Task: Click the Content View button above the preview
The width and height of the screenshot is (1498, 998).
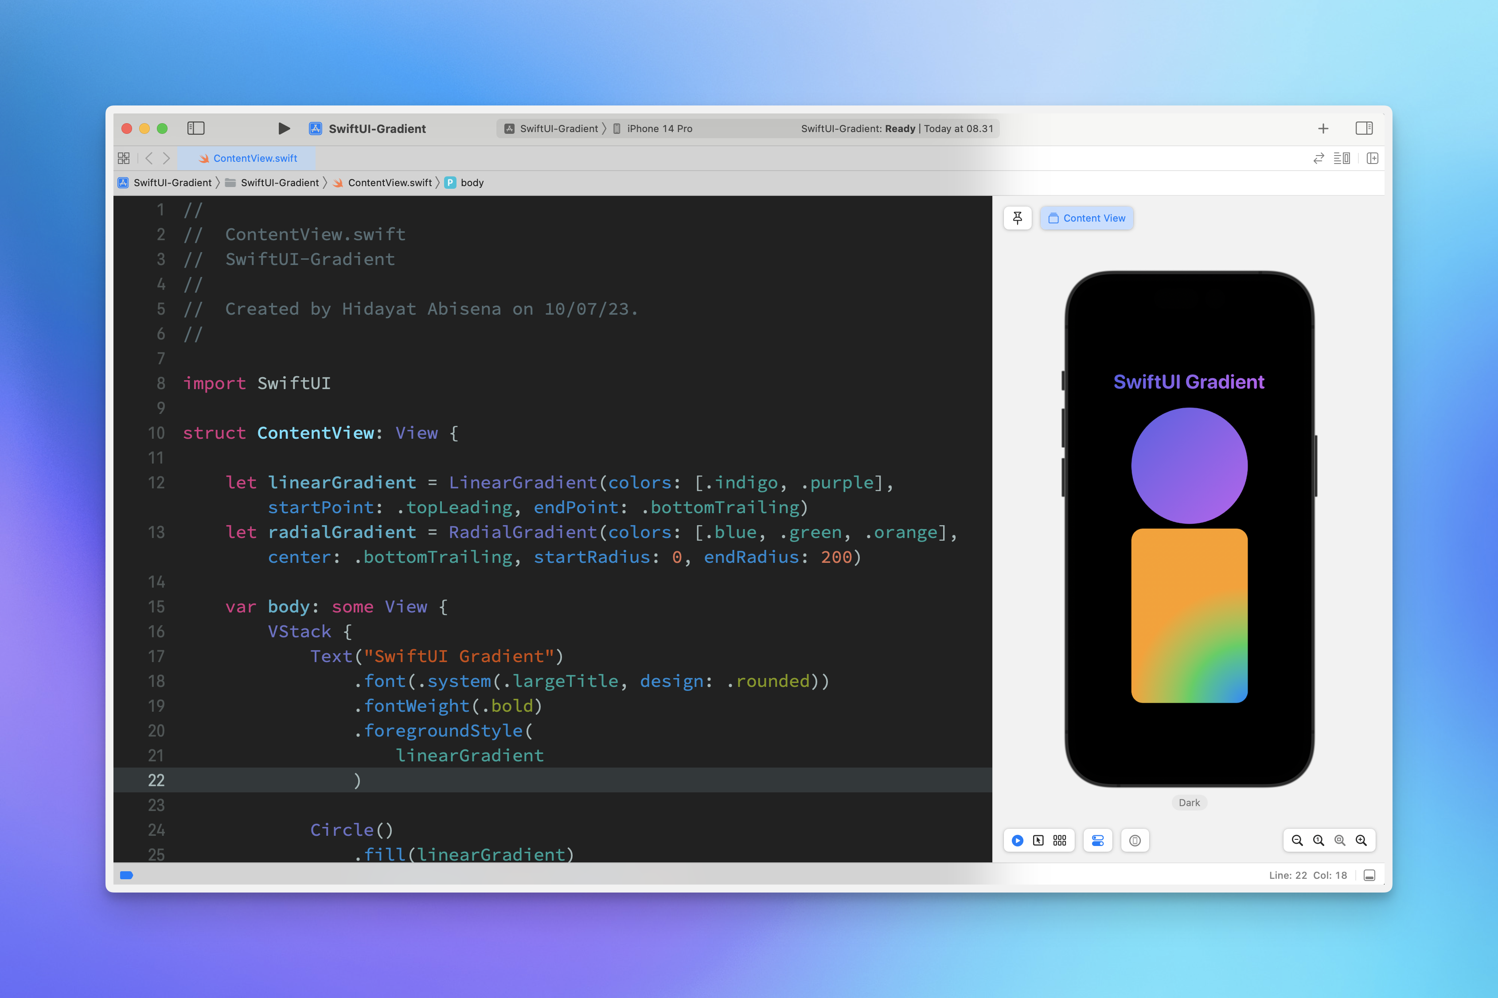Action: [x=1086, y=218]
